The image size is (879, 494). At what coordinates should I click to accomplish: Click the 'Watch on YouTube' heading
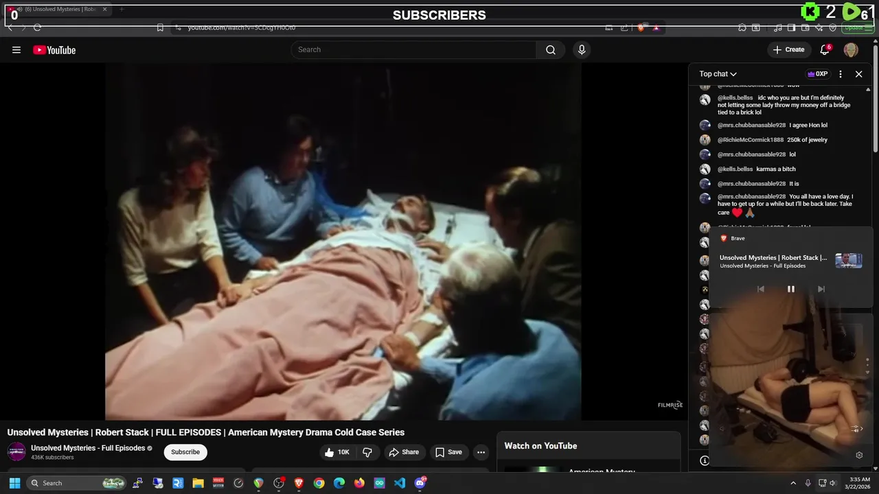pos(540,446)
